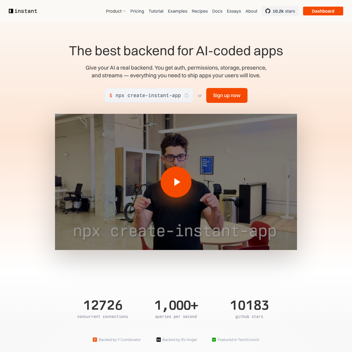The width and height of the screenshot is (352, 352).
Task: Go to Examples in navigation
Action: 178,11
